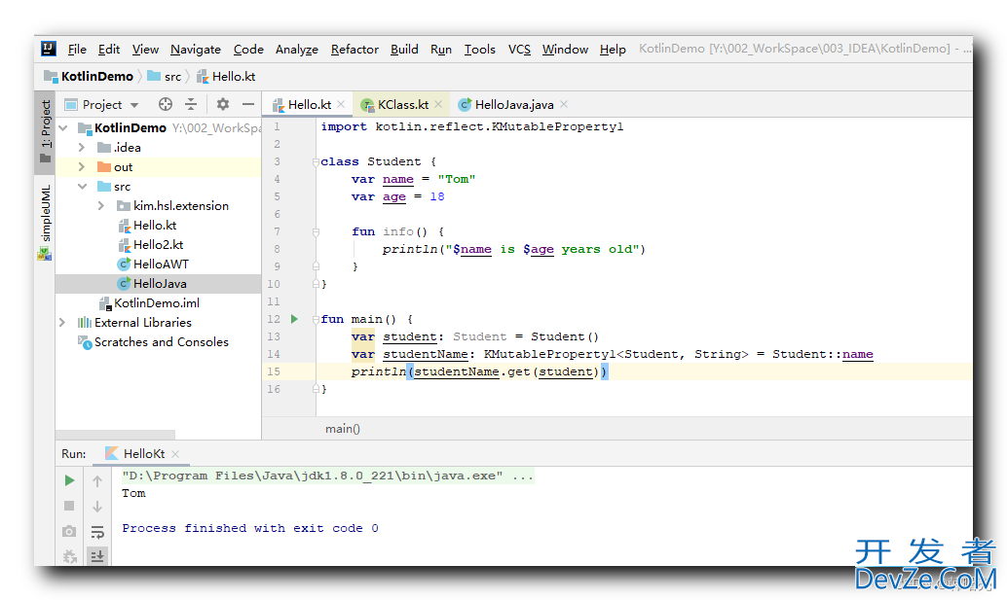Open the Refactor menu
Image resolution: width=1007 pixels, height=600 pixels.
click(354, 50)
